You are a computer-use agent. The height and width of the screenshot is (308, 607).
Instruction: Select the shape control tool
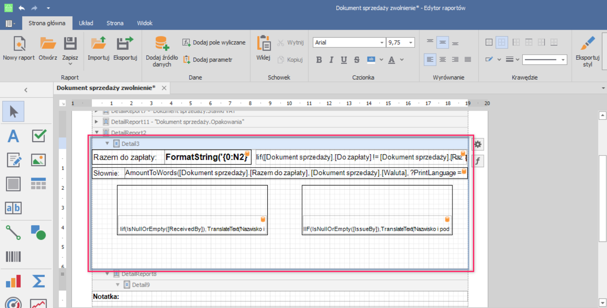(39, 232)
